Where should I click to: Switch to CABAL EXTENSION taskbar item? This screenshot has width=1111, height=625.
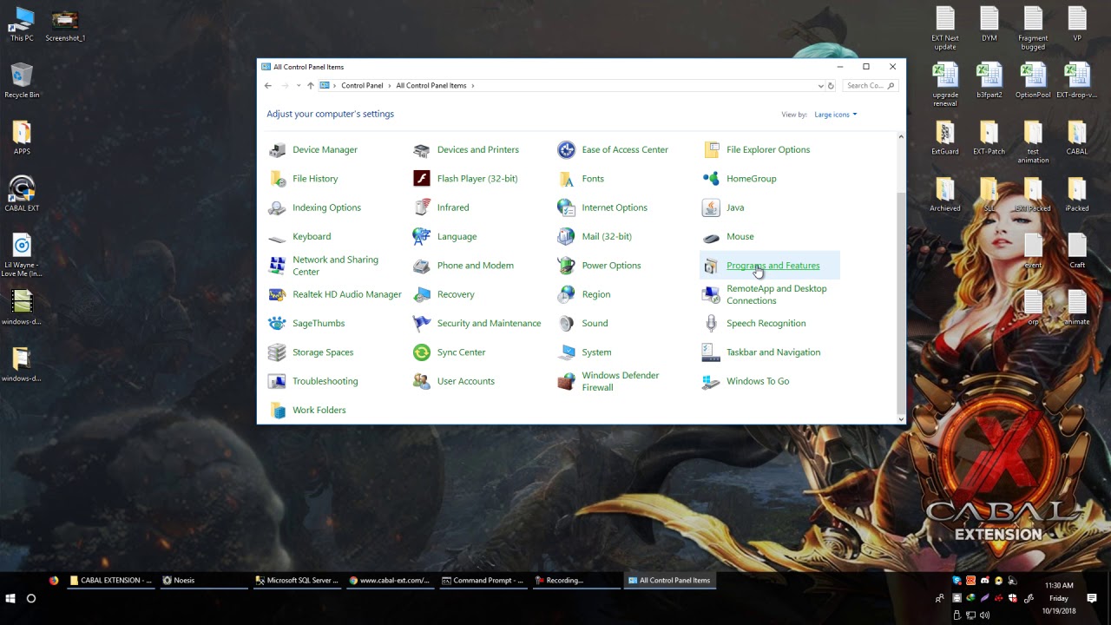112,581
